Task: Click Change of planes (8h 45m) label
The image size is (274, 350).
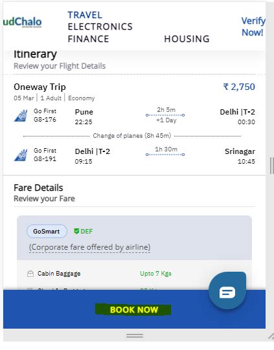Action: [132, 136]
